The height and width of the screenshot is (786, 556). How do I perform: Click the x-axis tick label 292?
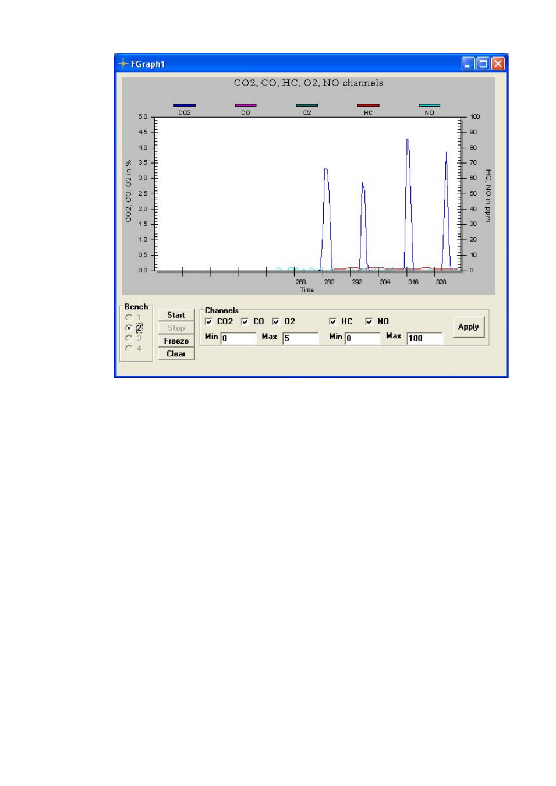tap(357, 282)
